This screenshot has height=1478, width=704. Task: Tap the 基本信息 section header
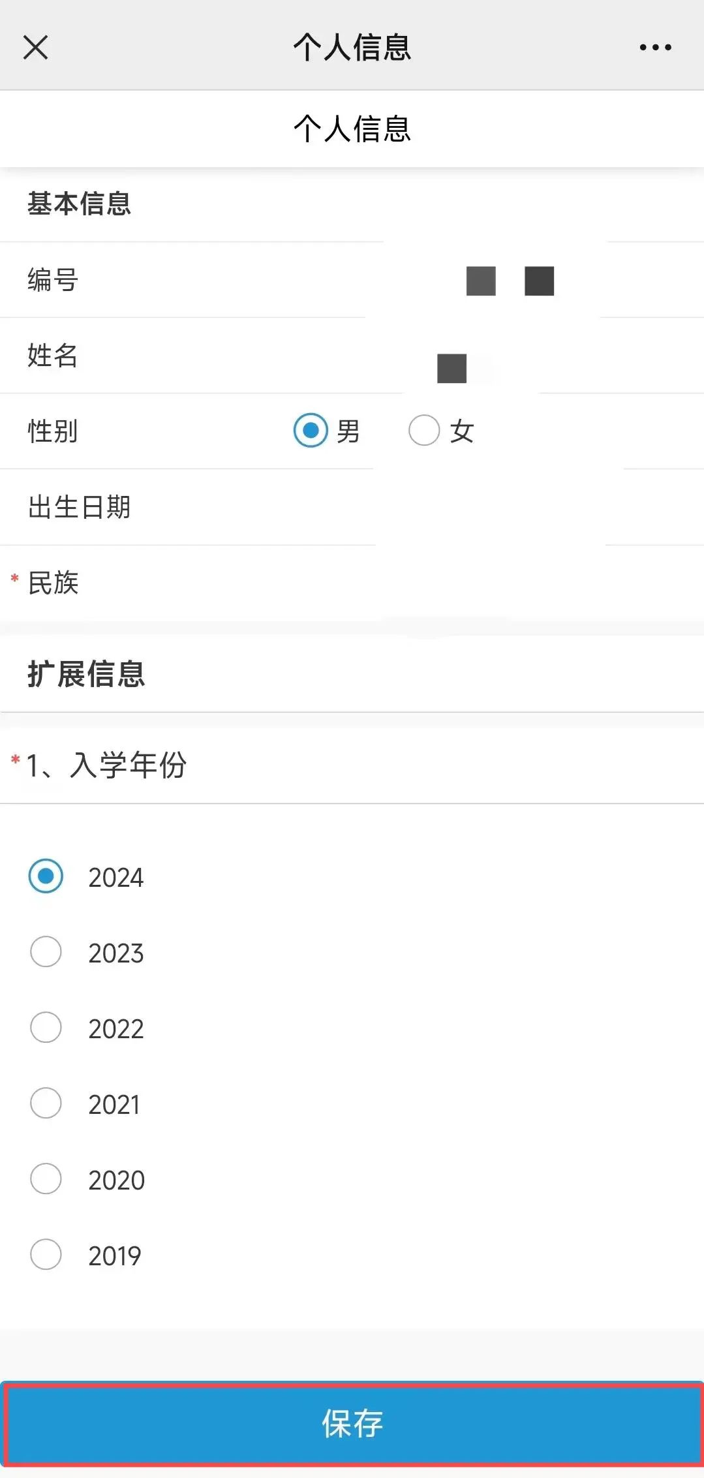click(79, 204)
